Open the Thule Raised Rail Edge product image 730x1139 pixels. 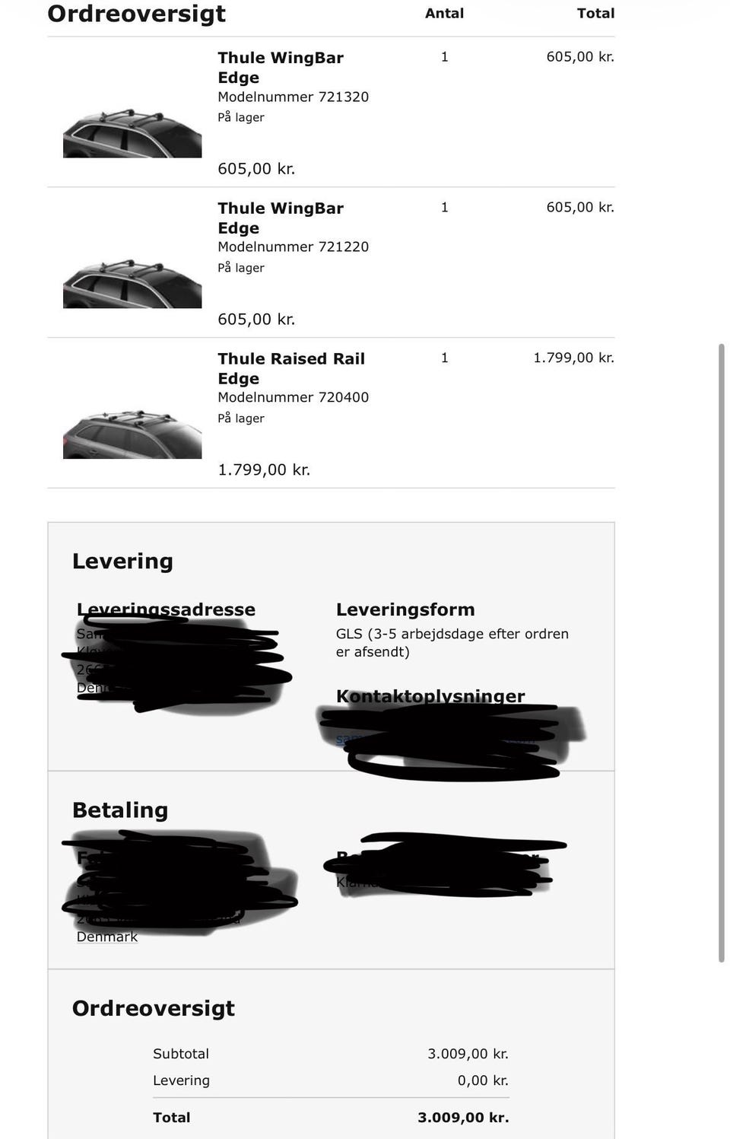132,434
